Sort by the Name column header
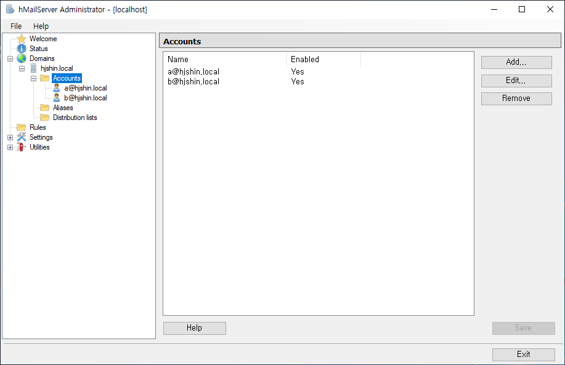This screenshot has height=365, width=565. point(226,59)
